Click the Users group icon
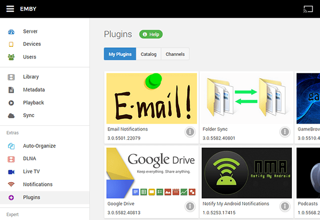Viewport: 320px width, 220px height. [x=11, y=57]
